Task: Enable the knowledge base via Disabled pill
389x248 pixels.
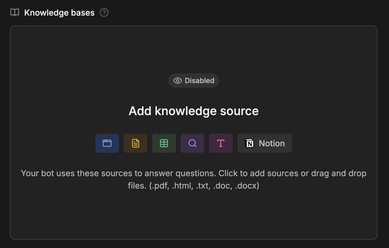Action: click(193, 80)
